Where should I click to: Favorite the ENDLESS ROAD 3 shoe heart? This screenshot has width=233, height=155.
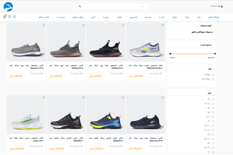click(x=163, y=25)
